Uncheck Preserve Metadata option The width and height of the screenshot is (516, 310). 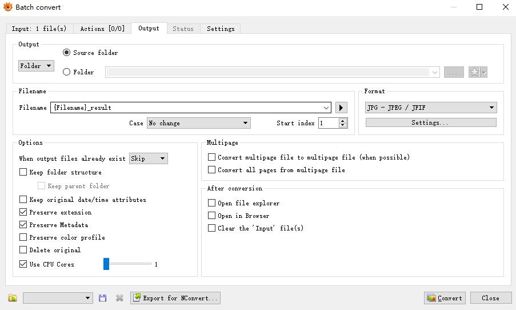tap(23, 225)
